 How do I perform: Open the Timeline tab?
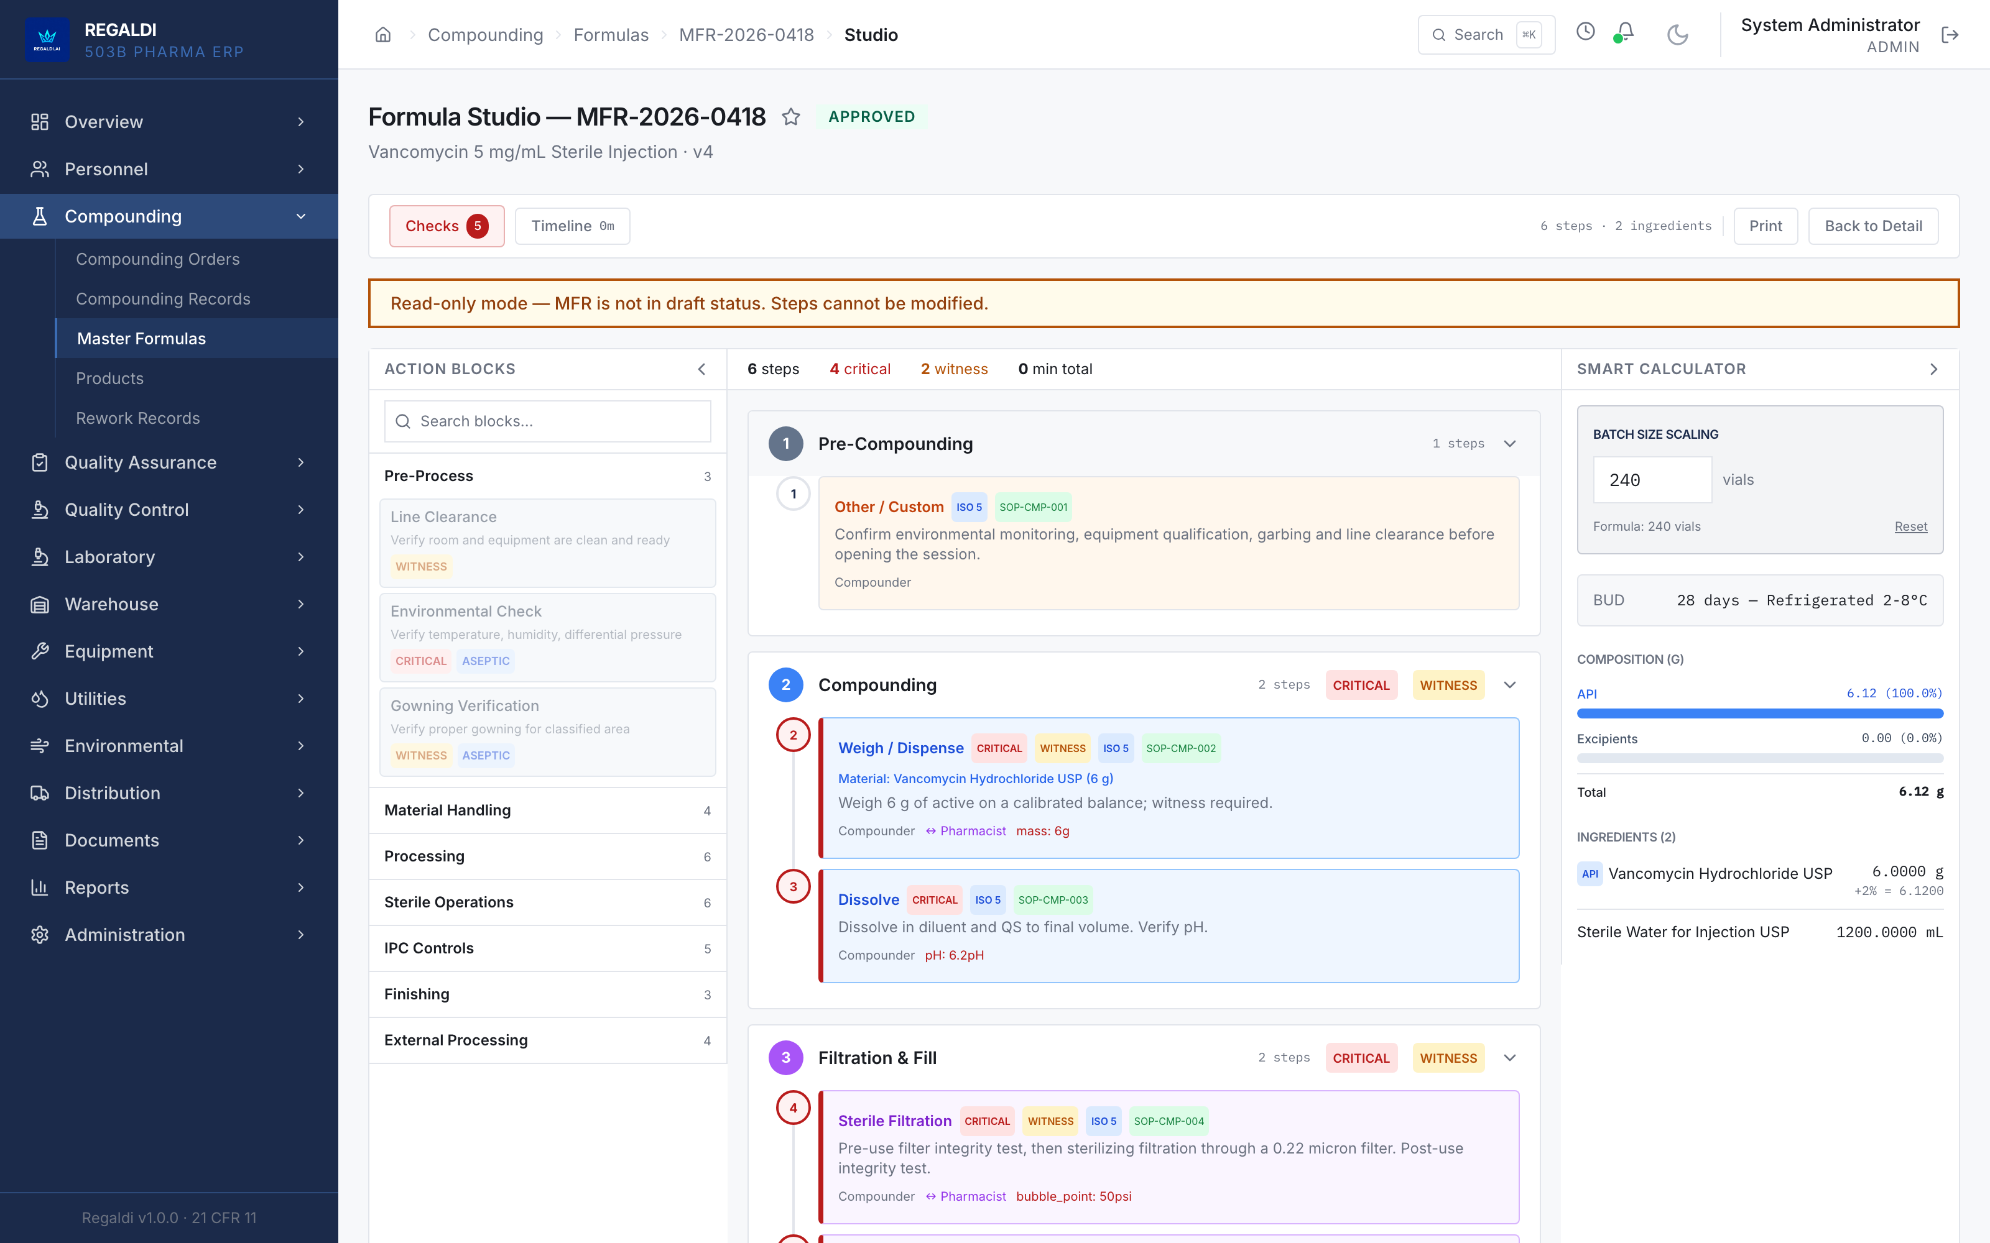(572, 226)
